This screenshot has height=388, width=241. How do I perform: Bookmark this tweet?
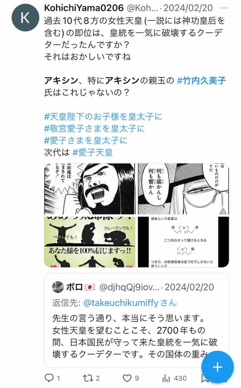[205, 379]
